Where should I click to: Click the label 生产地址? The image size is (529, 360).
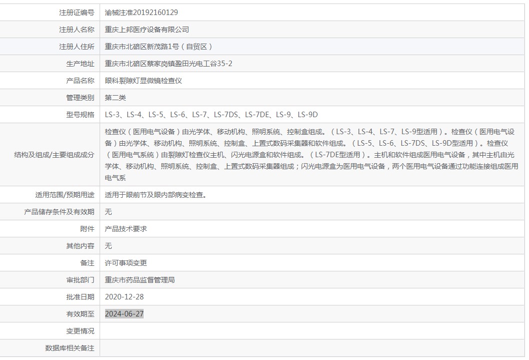(x=80, y=64)
